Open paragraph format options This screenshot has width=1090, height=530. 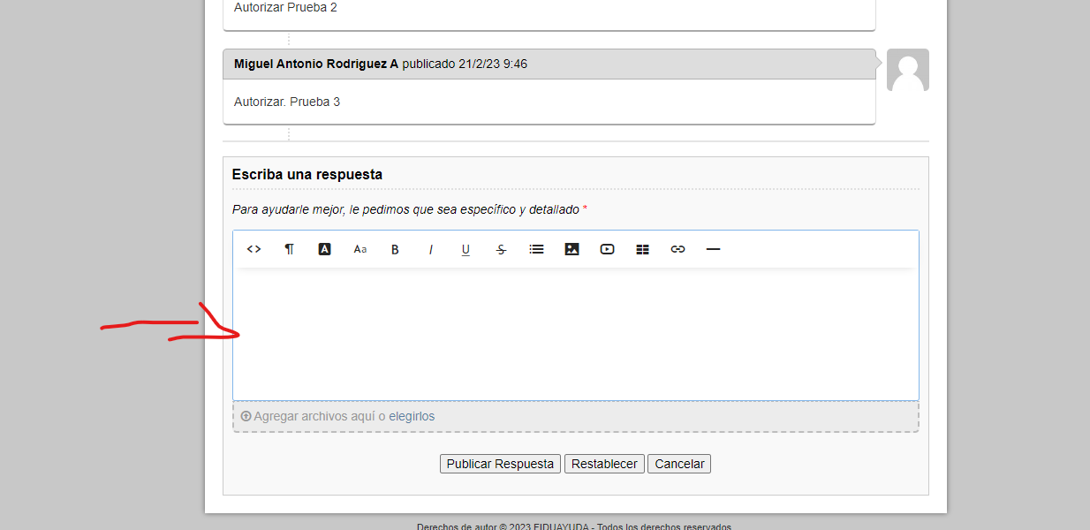289,249
